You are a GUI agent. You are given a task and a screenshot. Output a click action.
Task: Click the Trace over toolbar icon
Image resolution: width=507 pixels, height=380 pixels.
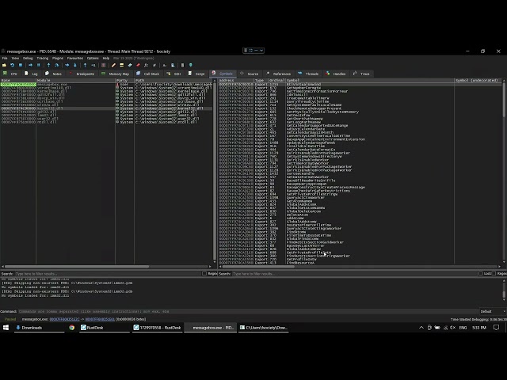[x=75, y=65]
